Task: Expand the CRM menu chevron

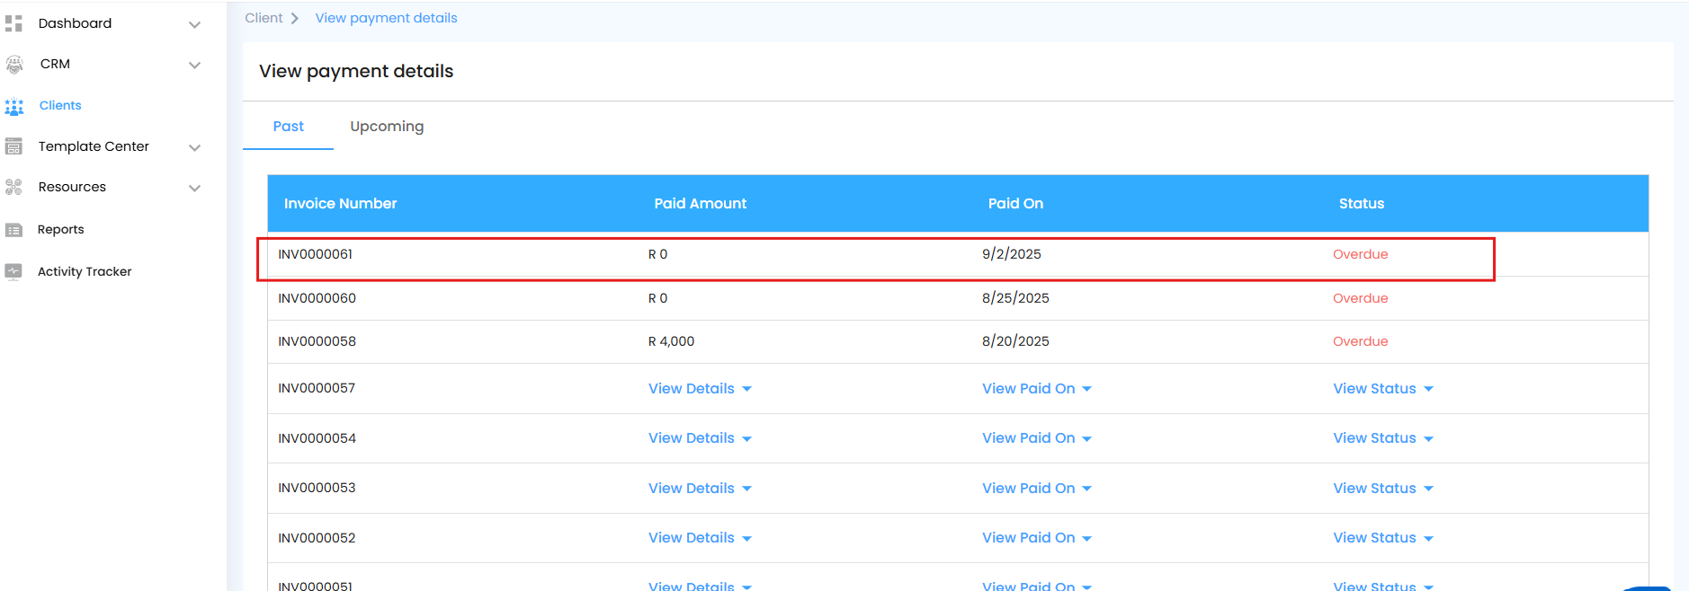Action: click(194, 66)
